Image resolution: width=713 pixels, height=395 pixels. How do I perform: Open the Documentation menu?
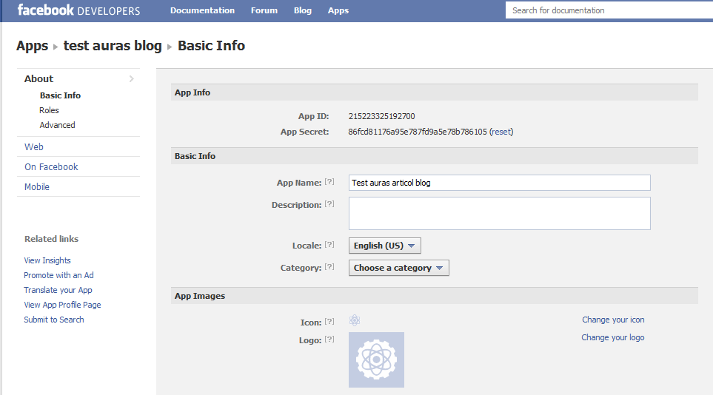tap(202, 10)
